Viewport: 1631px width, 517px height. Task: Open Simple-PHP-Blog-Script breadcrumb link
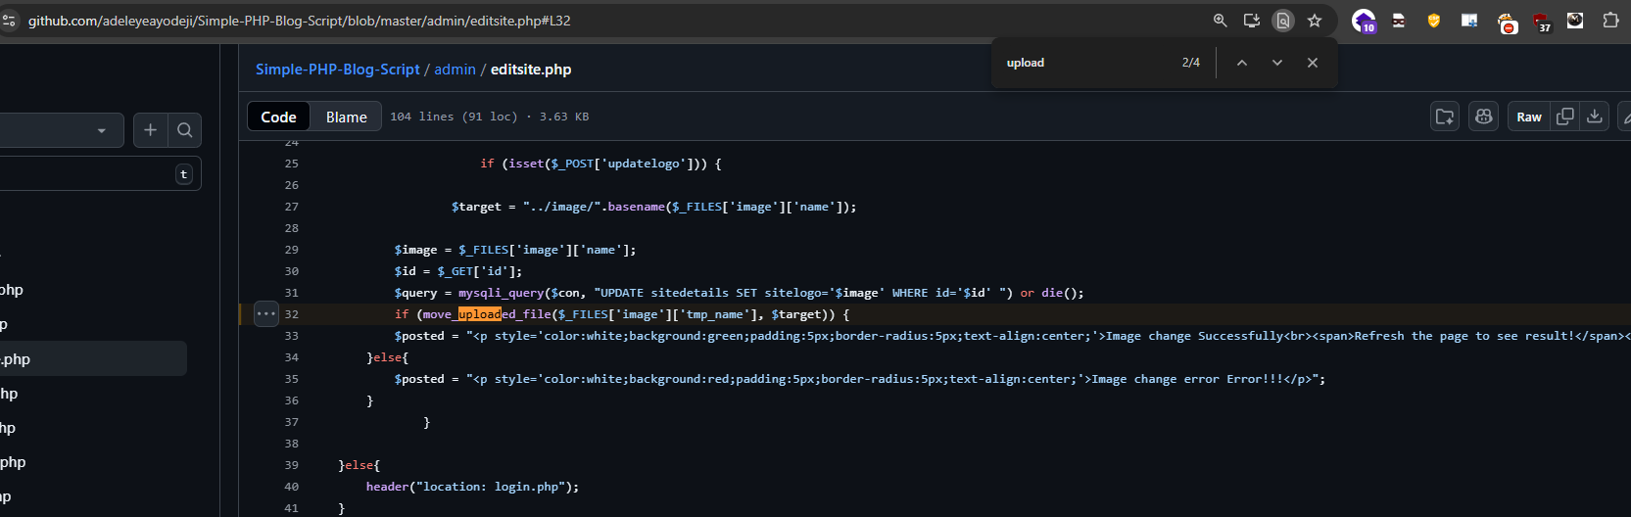(x=338, y=70)
